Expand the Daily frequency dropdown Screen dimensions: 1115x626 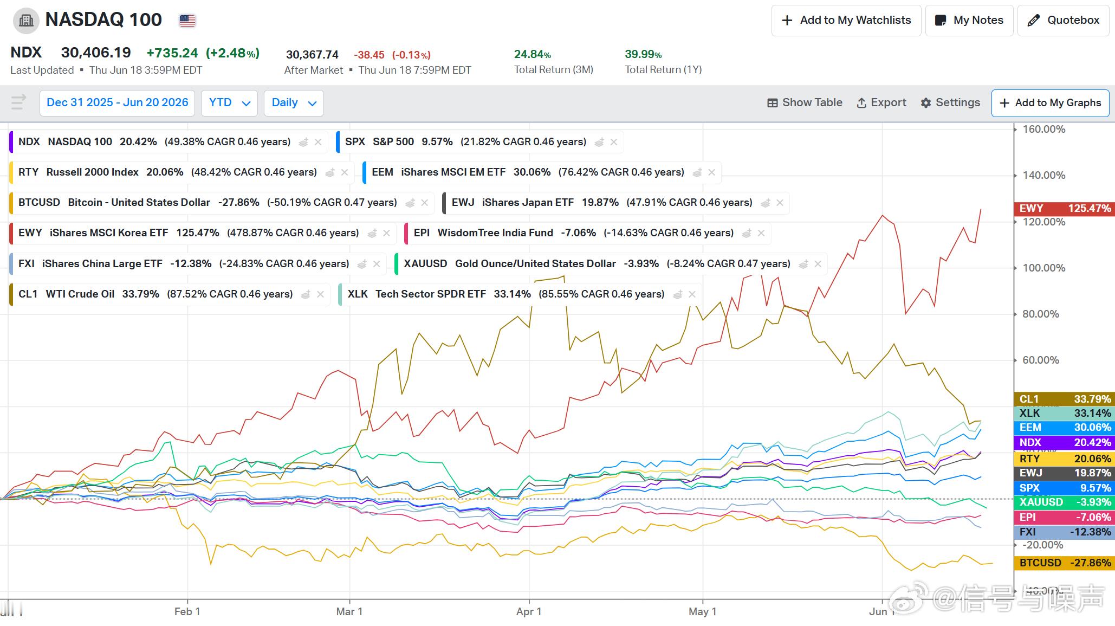pos(294,103)
